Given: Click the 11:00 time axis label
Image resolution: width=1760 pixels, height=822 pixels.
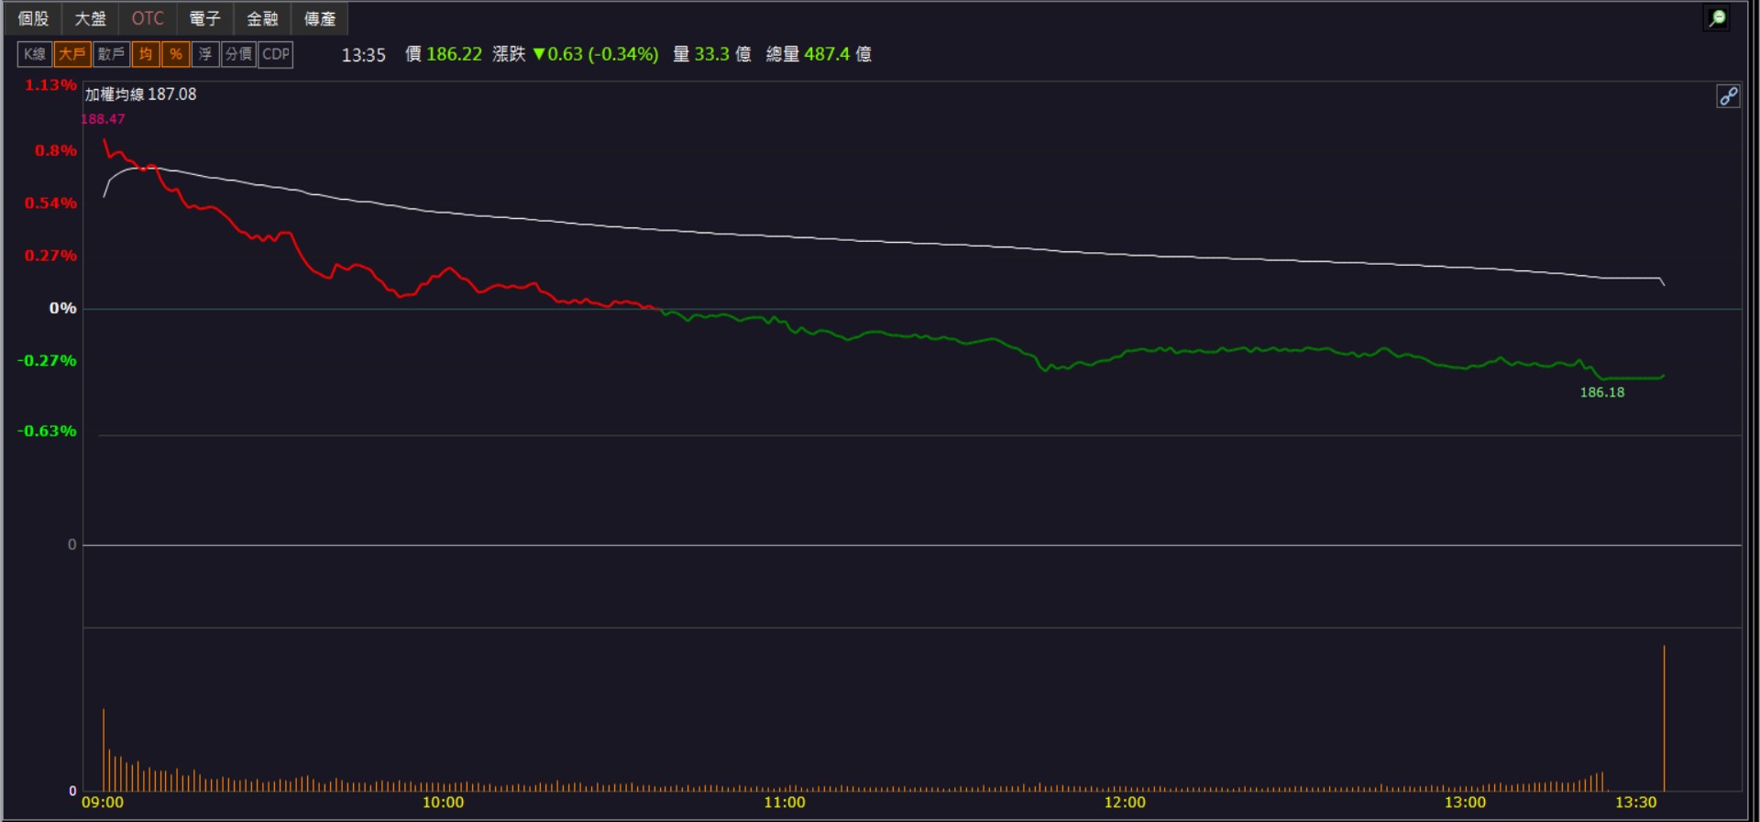Looking at the screenshot, I should [x=785, y=803].
